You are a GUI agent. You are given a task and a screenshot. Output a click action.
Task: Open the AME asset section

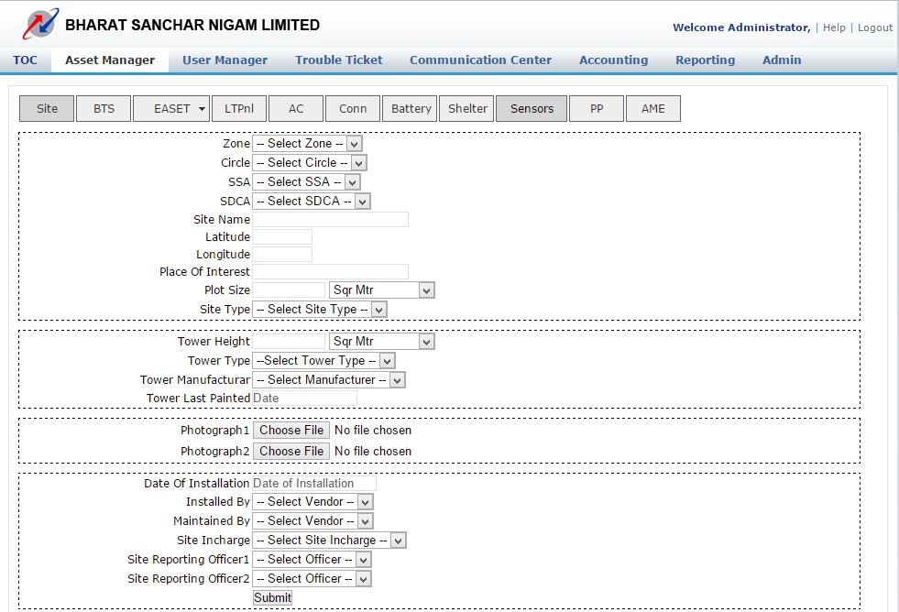pos(652,108)
